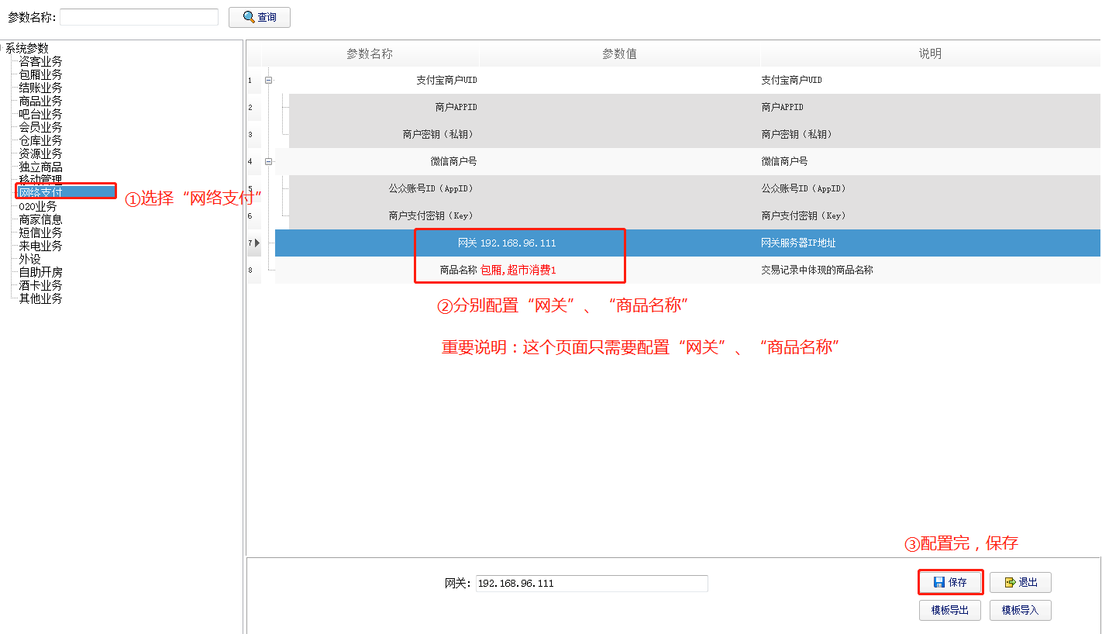Click the floppy disk icon on 保存
The height and width of the screenshot is (634, 1102).
point(939,582)
